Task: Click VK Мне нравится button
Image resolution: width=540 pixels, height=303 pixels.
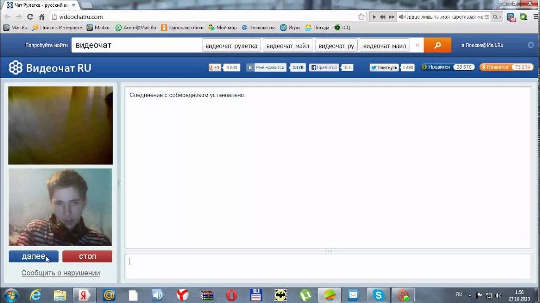Action: click(x=266, y=67)
